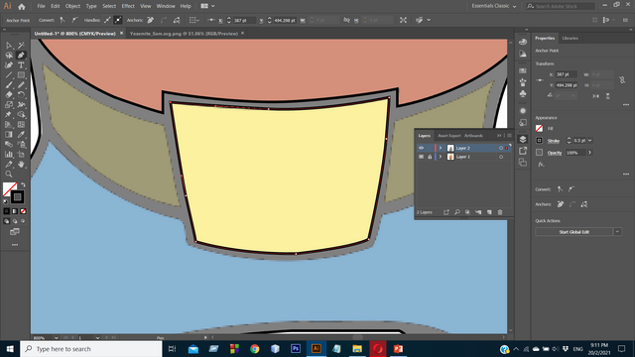Open the Asset Export icon in the dock
Image resolution: width=635 pixels, height=357 pixels.
pos(523,151)
